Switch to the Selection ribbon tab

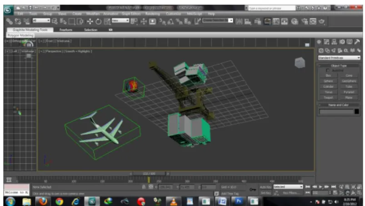click(x=90, y=30)
